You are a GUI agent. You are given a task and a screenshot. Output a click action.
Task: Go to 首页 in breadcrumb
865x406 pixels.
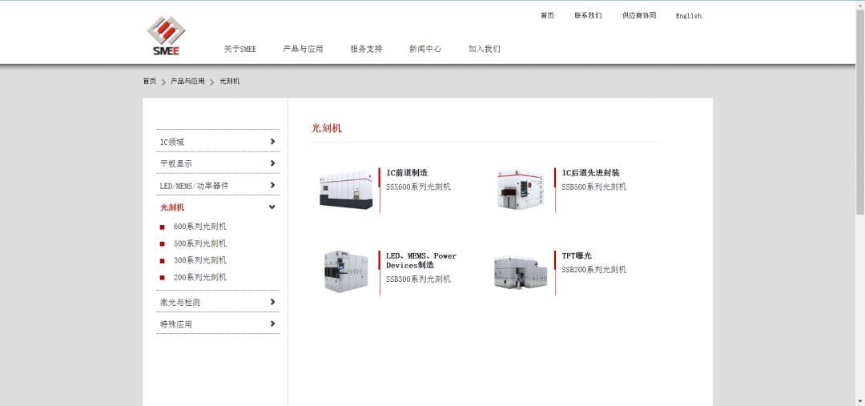[x=150, y=81]
